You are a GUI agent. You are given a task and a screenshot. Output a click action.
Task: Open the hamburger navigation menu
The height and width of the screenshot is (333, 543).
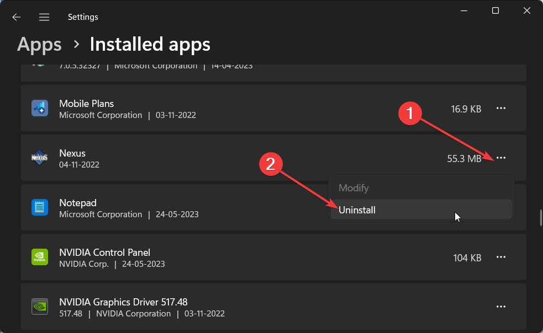point(44,17)
